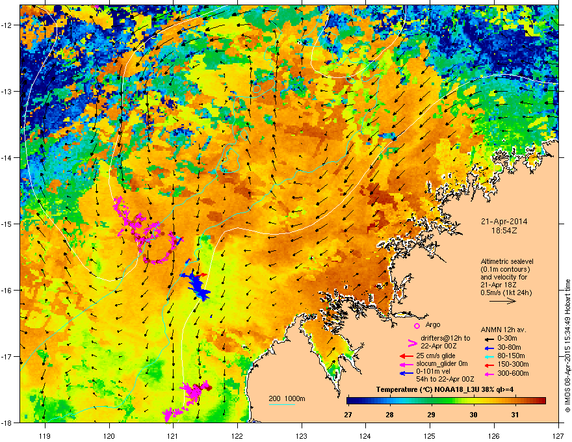Click the "300-600m" depth label
572x442 pixels.
coord(513,373)
